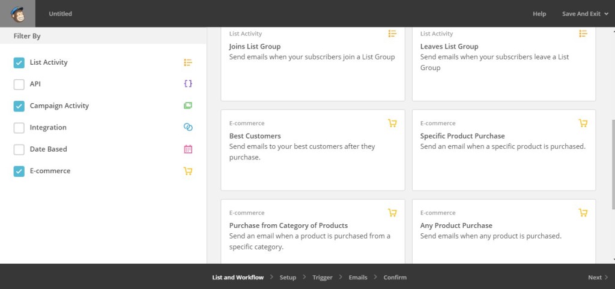Check the Integration filter checkbox
The height and width of the screenshot is (289, 615).
19,128
